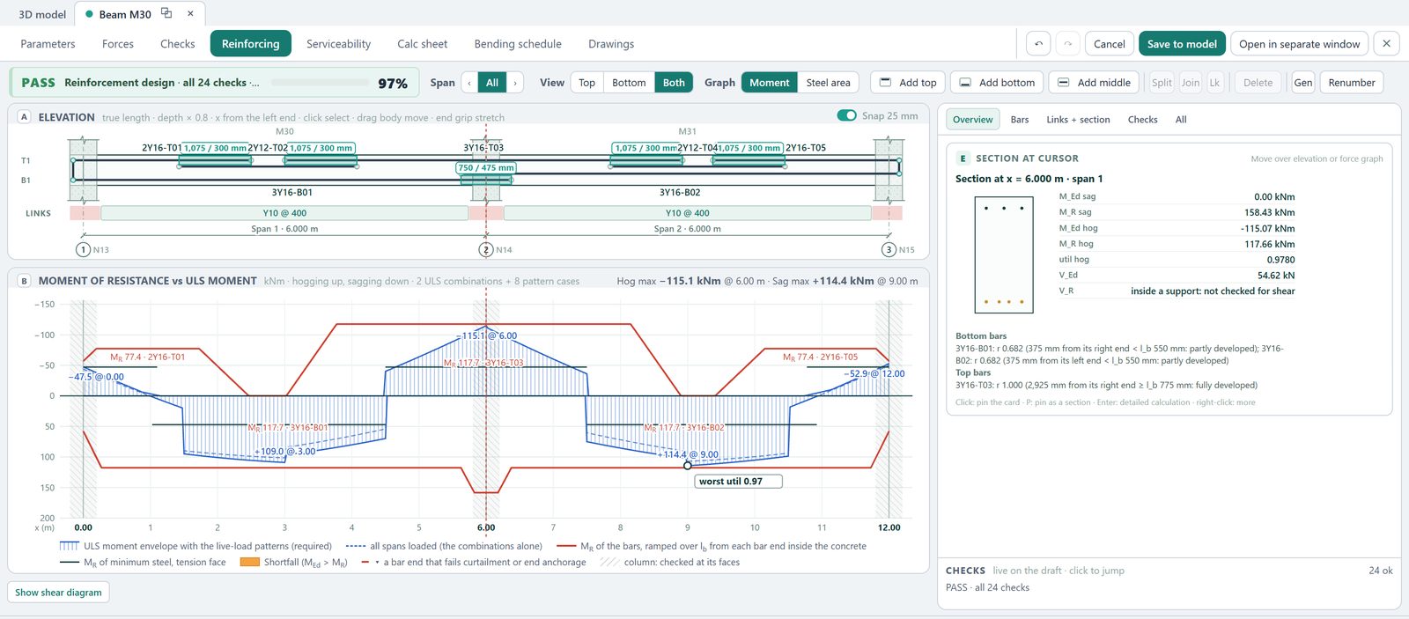Screen dimensions: 1409x619
Task: Click the Gen button
Action: pos(1303,83)
